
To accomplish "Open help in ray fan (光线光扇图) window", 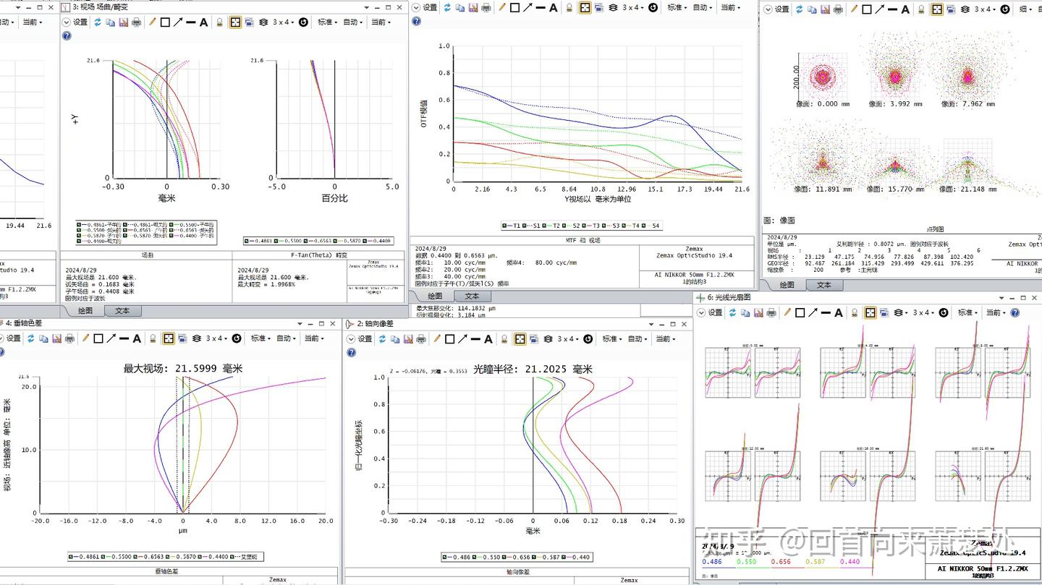I will [1015, 312].
